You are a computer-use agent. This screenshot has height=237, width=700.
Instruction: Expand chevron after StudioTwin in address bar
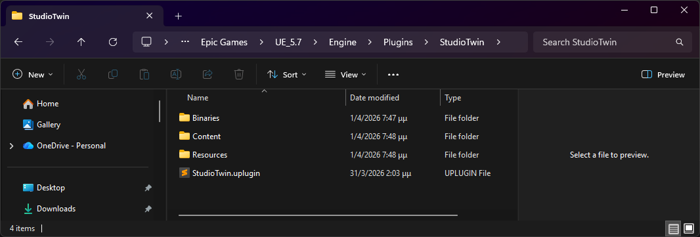(x=498, y=43)
